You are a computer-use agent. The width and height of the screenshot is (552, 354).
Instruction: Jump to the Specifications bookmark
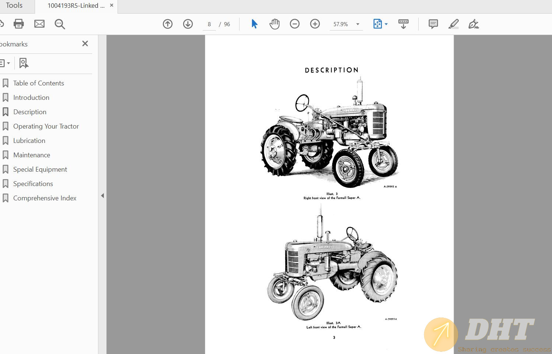click(33, 184)
